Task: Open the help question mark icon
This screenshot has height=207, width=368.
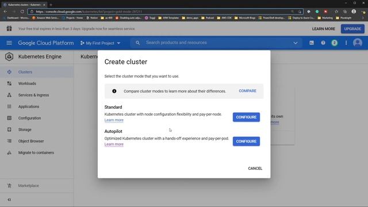Action: [323, 43]
